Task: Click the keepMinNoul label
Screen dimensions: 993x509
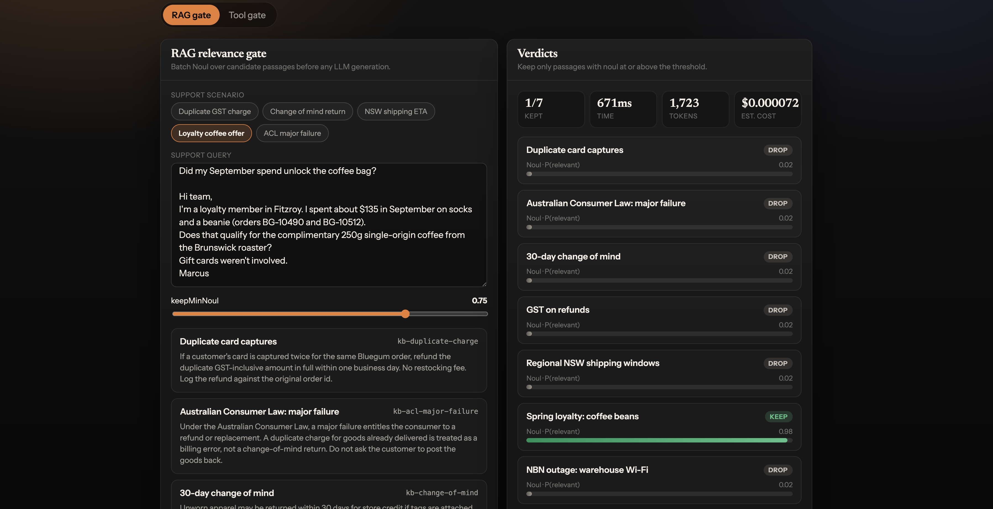Action: pos(195,300)
